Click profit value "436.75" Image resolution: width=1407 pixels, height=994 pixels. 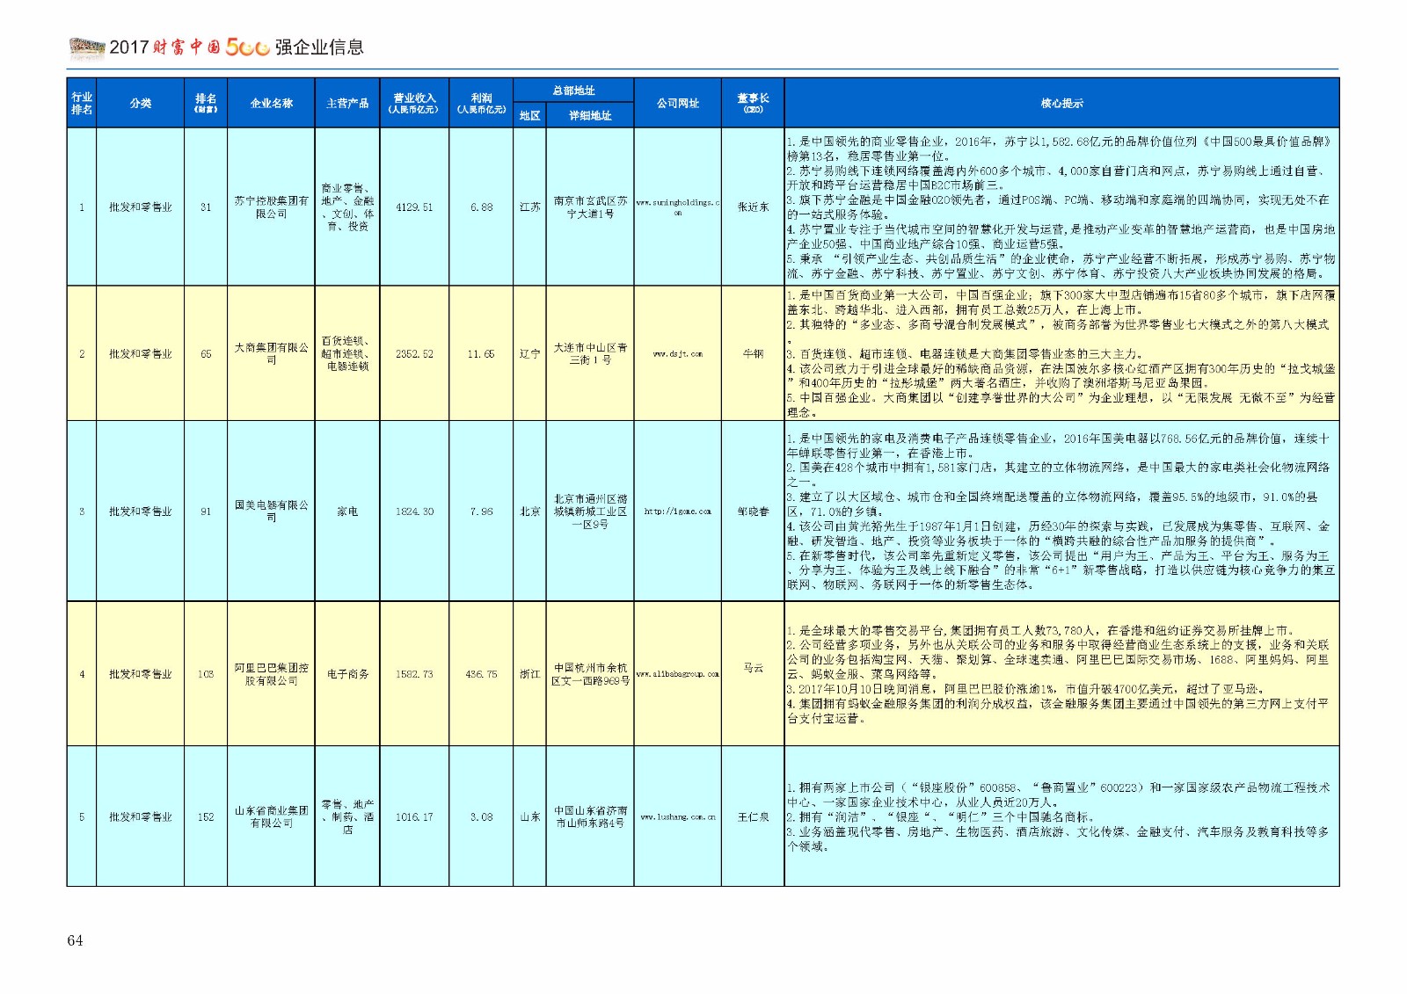coord(481,674)
